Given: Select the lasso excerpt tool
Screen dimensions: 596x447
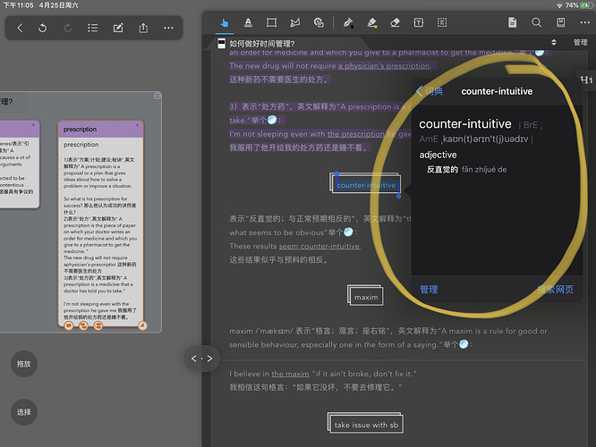Looking at the screenshot, I should pos(295,22).
